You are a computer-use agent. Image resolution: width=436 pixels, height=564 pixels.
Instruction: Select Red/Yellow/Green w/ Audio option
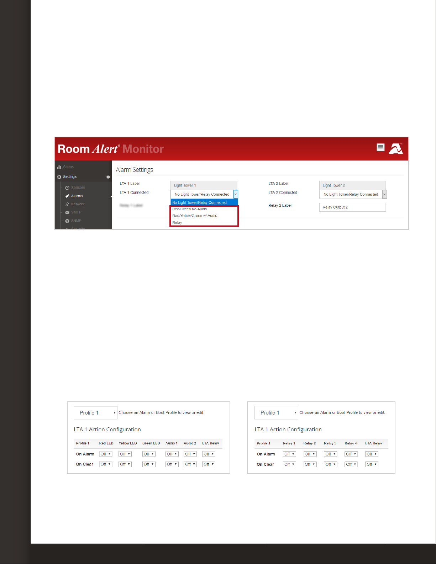204,216
